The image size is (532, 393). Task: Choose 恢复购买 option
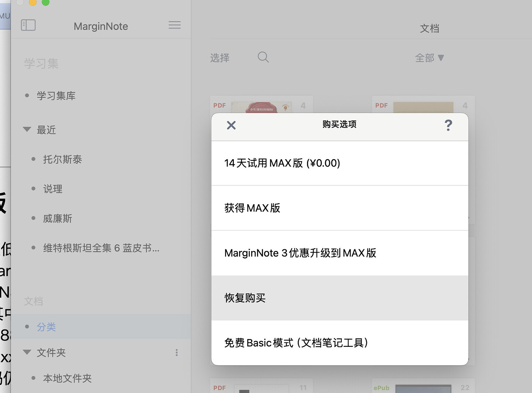point(340,298)
